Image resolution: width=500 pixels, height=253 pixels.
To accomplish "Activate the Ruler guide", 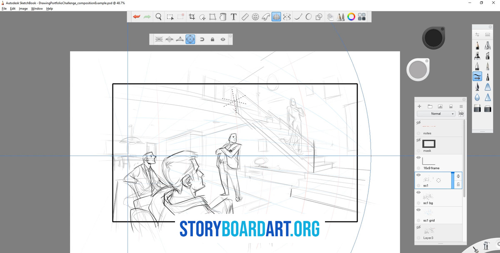I will (245, 17).
